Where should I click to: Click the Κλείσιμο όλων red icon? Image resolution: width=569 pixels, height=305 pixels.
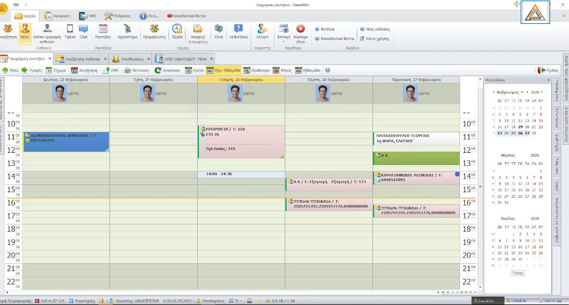pos(300,32)
